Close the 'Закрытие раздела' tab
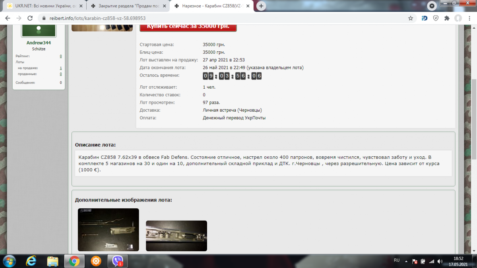This screenshot has height=268, width=477. tap(165, 6)
